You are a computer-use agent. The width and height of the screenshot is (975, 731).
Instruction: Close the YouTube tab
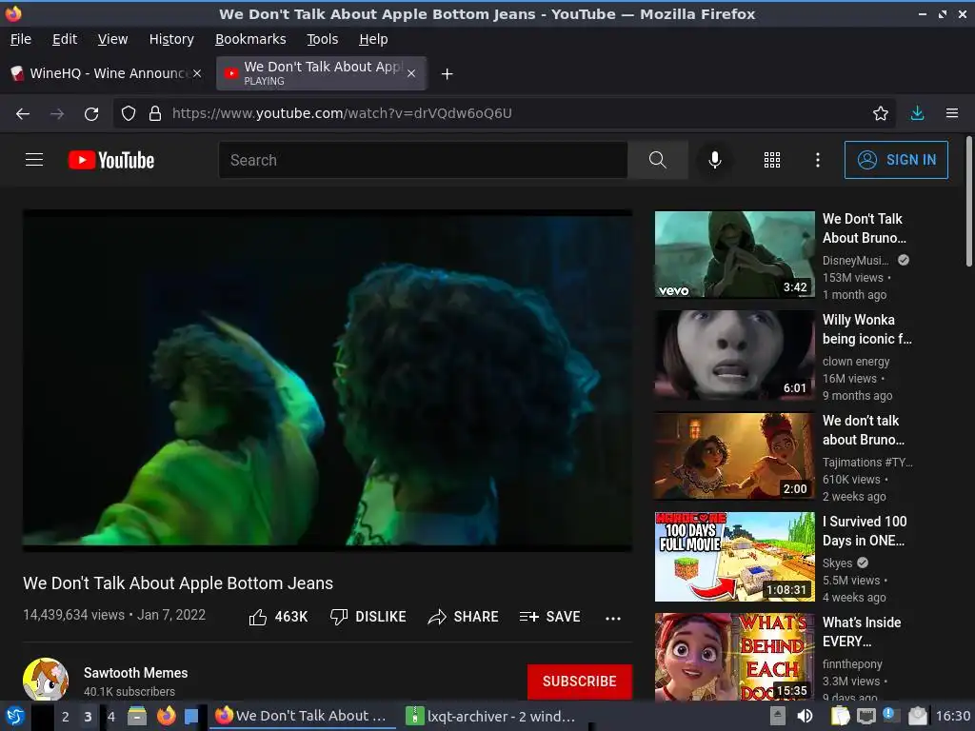click(411, 73)
